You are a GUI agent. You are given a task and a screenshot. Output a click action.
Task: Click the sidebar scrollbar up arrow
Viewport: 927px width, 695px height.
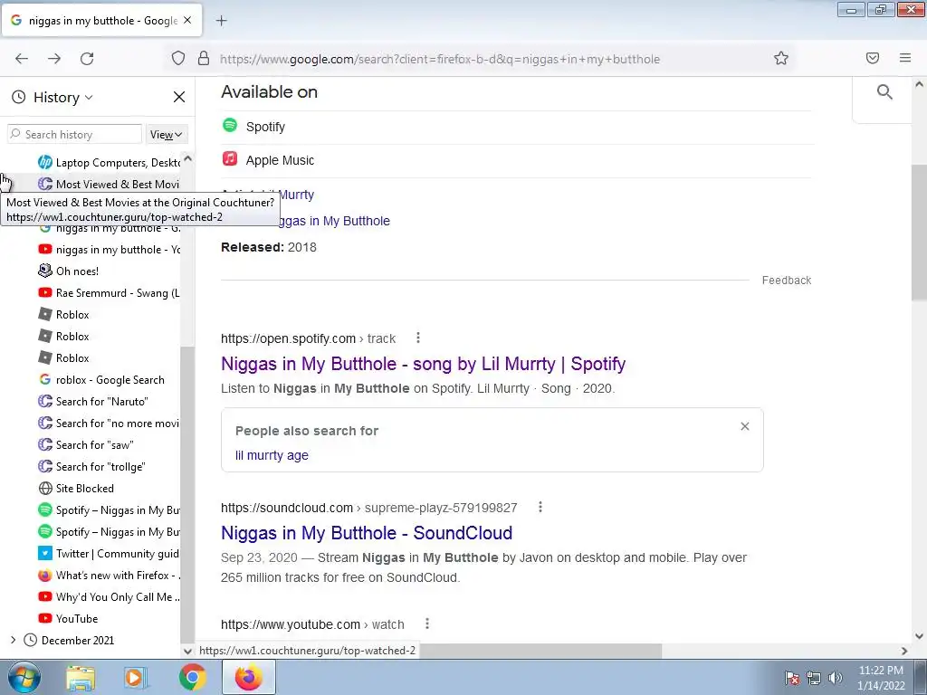click(x=187, y=158)
